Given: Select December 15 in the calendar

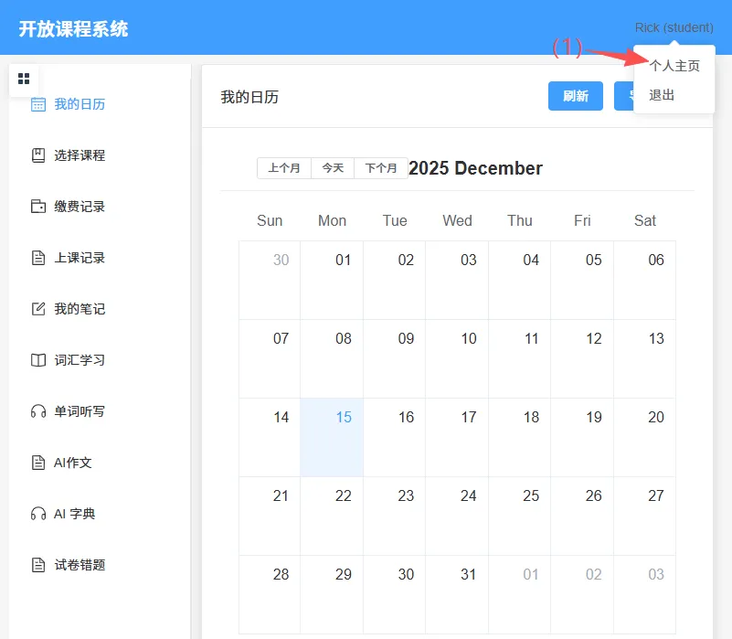Looking at the screenshot, I should 332,437.
